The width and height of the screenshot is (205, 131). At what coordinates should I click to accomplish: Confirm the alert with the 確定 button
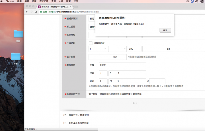[165, 30]
